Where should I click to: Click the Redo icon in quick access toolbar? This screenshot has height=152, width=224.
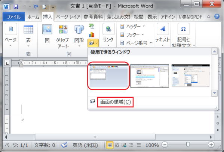pos(36,7)
